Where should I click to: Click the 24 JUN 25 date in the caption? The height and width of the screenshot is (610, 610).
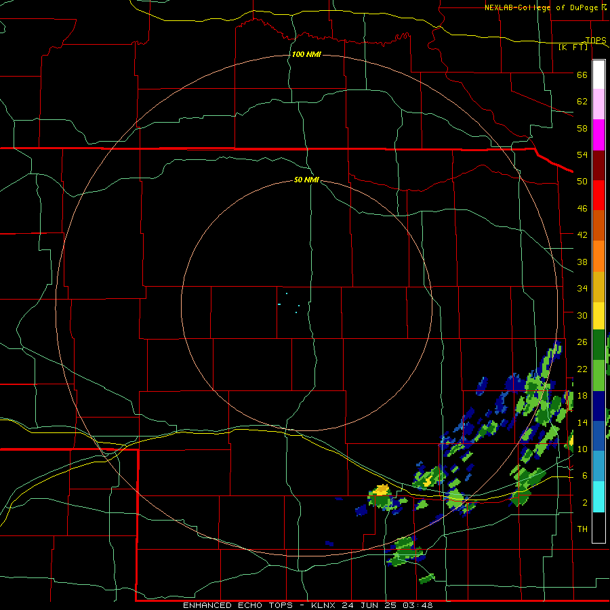371,605
